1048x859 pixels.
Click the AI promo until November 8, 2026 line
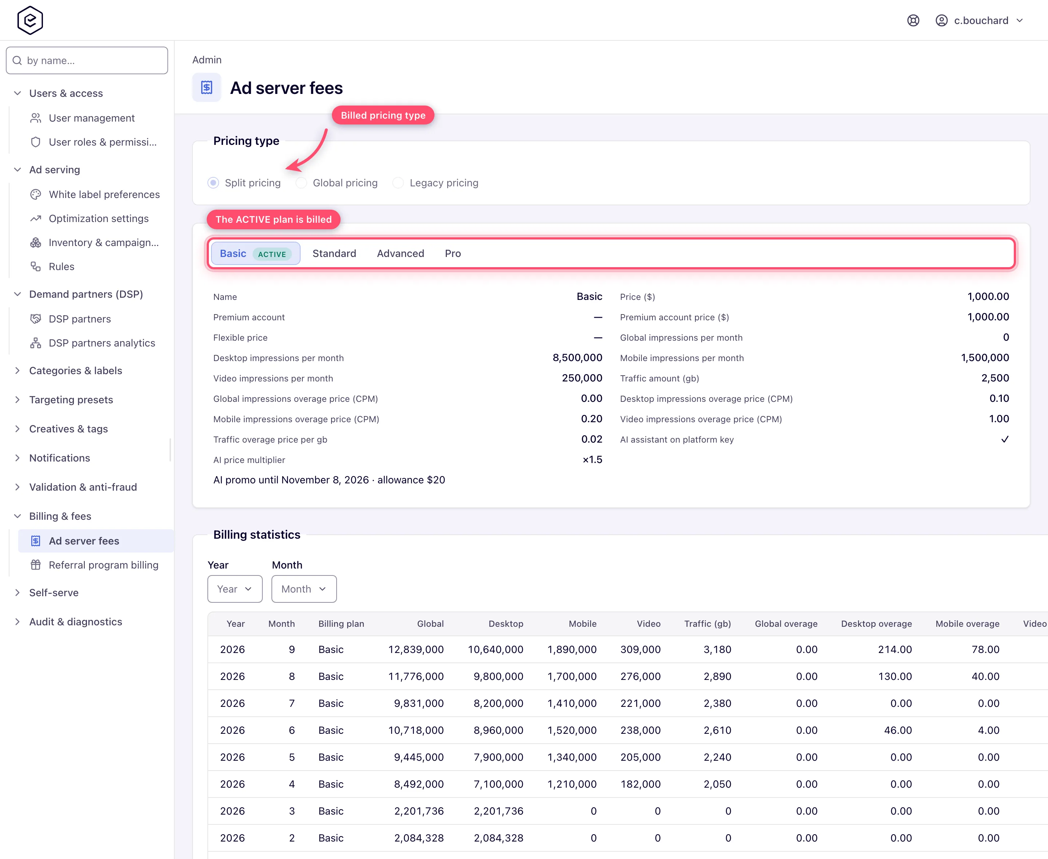tap(329, 479)
